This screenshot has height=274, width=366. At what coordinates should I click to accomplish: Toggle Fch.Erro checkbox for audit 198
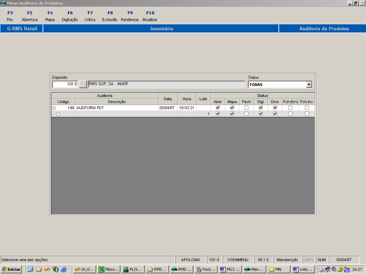(290, 108)
